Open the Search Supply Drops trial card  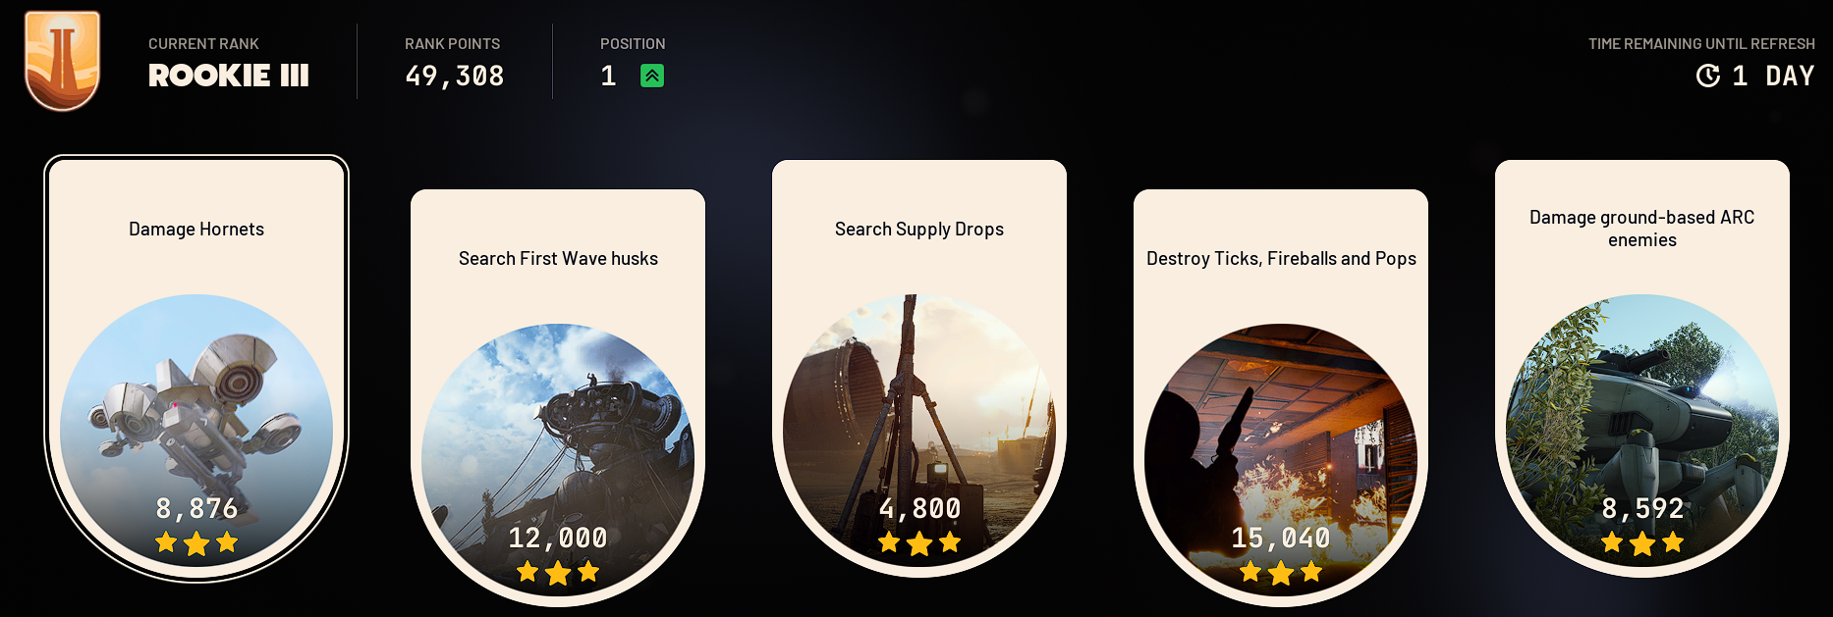coord(919,368)
